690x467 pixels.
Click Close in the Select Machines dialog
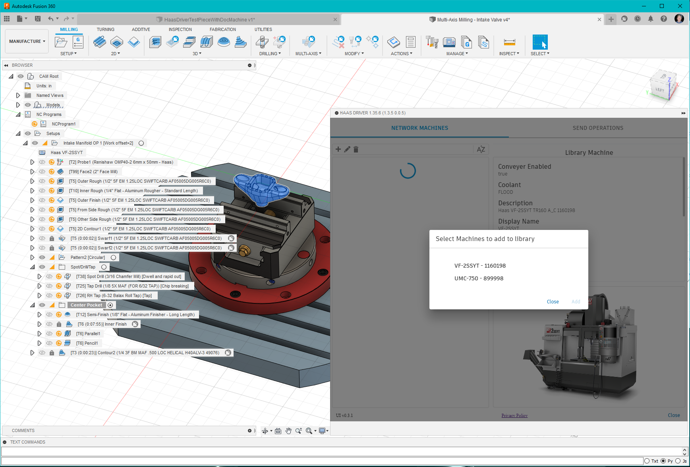pyautogui.click(x=553, y=302)
